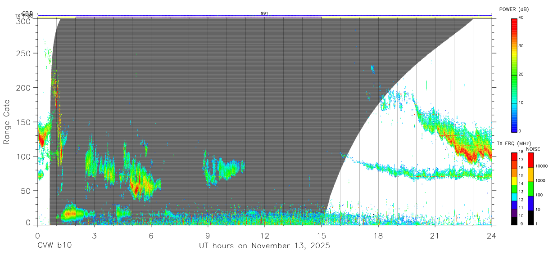
Task: Click the 9 tick on the UT hours axis
Action: (x=208, y=235)
